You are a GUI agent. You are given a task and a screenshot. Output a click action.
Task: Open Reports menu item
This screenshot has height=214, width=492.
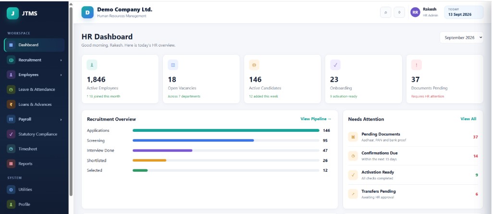35,164
